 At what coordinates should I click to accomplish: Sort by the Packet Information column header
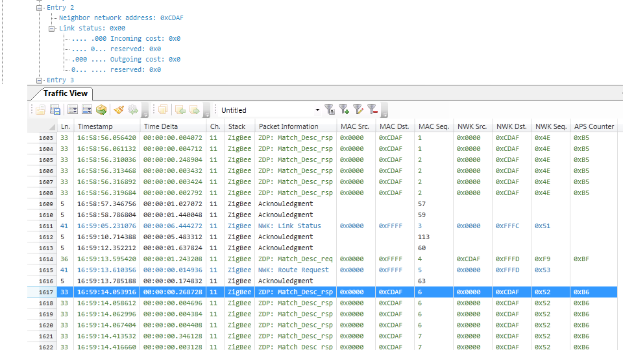coord(296,126)
